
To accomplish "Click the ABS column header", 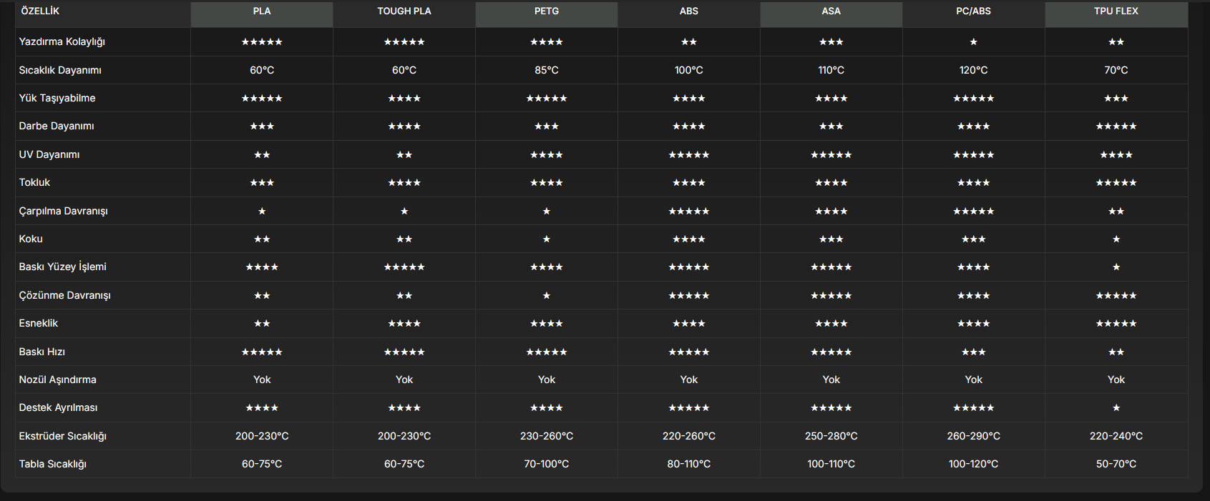I will 689,11.
